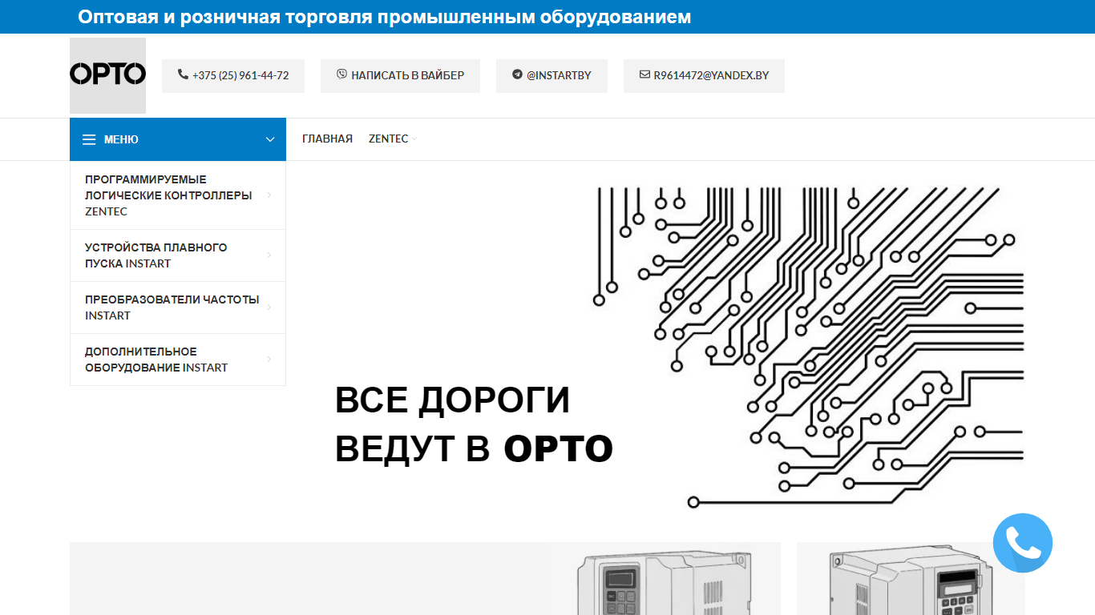Click the Telegram icon beside @INSTARTBY
Image resolution: width=1095 pixels, height=615 pixels.
[517, 74]
